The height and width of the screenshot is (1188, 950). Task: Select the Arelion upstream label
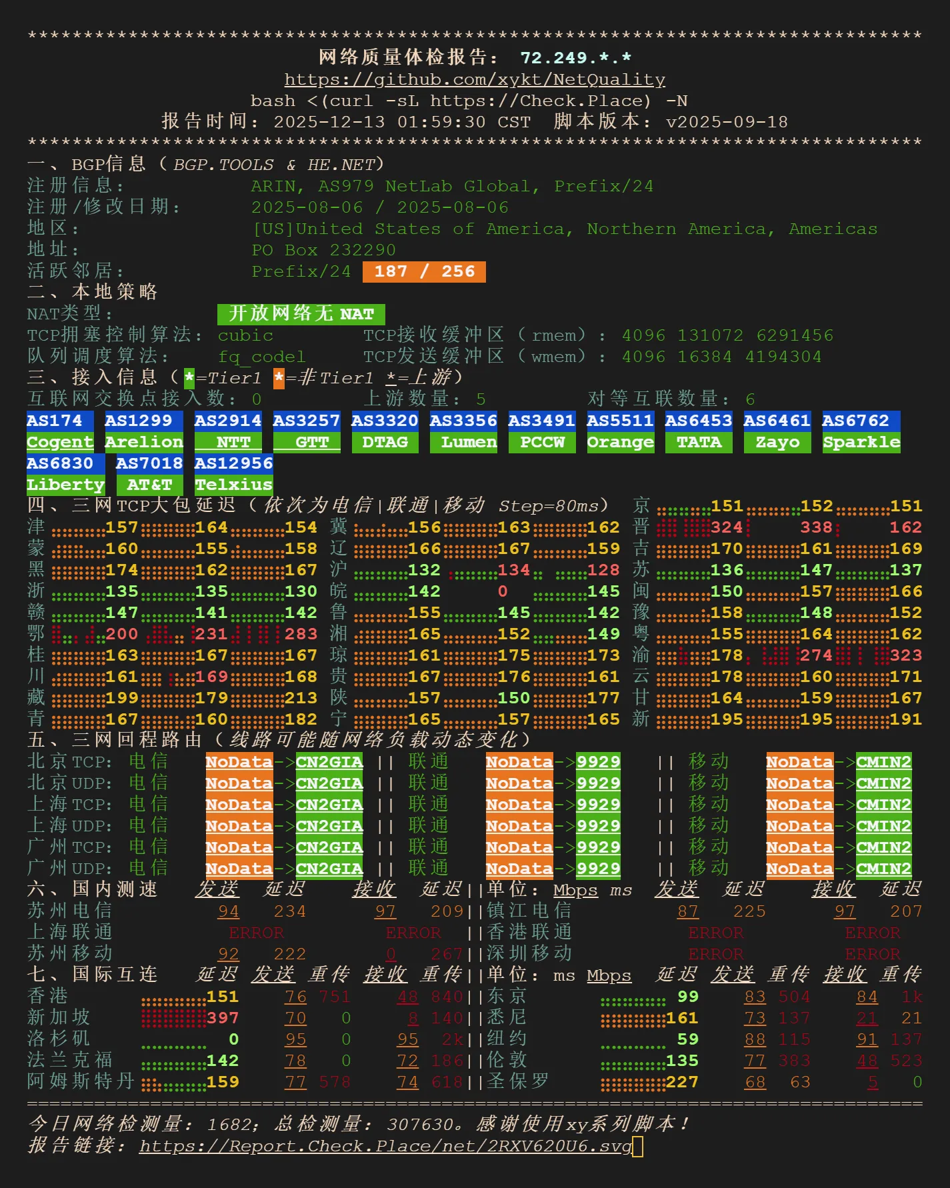click(143, 442)
